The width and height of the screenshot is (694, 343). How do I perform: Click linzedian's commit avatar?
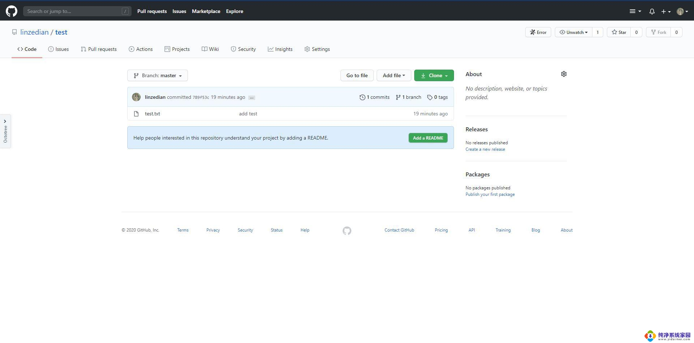(x=136, y=97)
